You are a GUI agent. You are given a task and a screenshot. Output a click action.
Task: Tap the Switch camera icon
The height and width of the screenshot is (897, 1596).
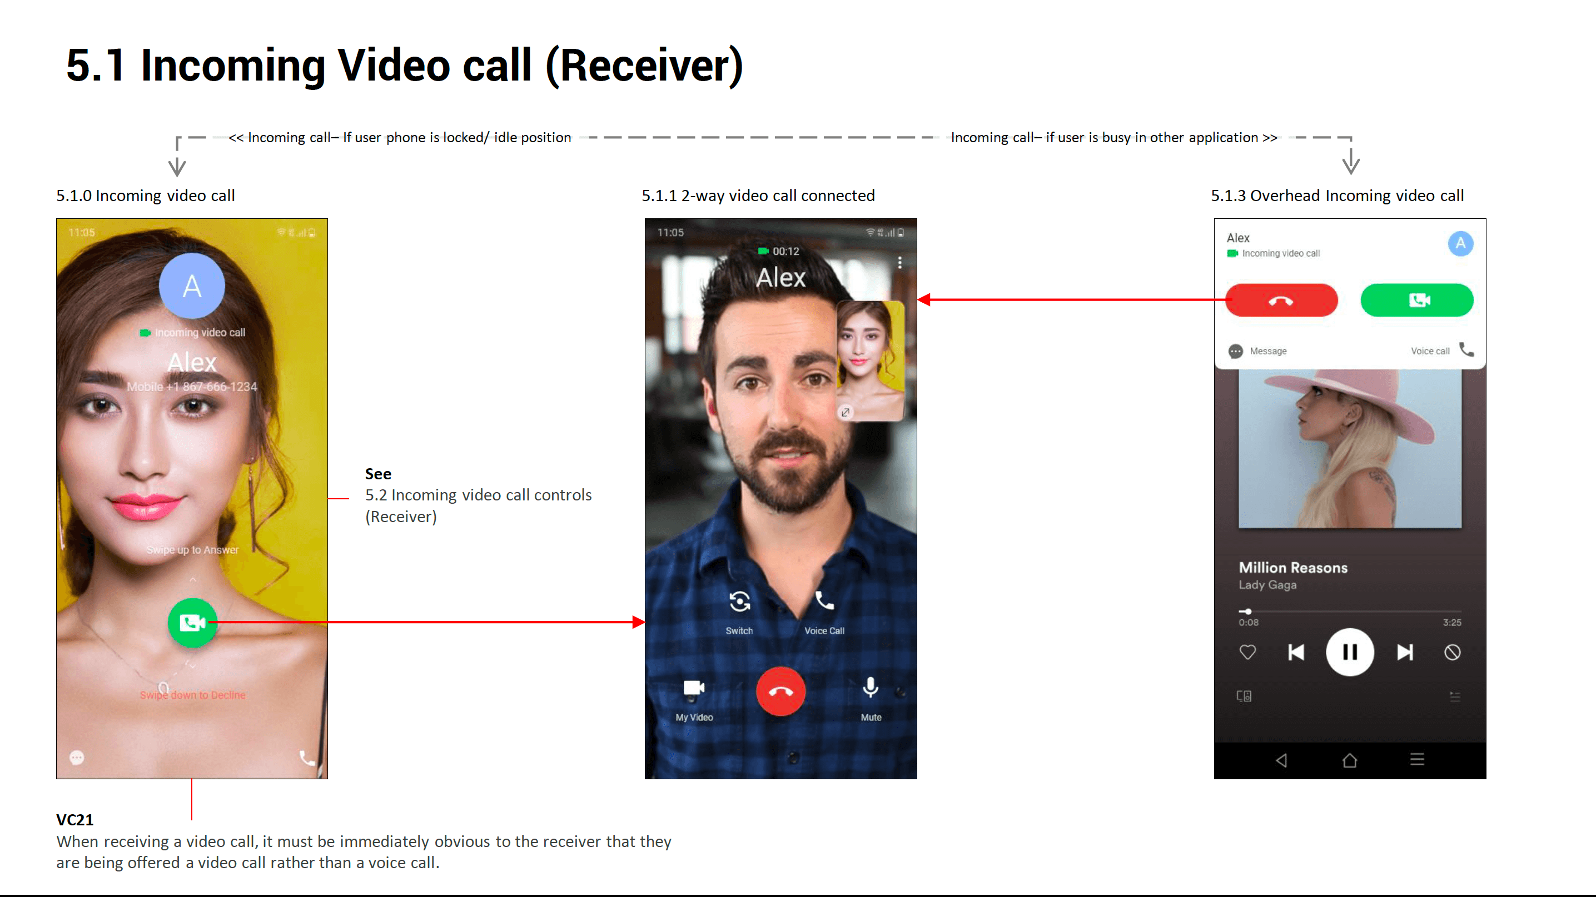(739, 601)
